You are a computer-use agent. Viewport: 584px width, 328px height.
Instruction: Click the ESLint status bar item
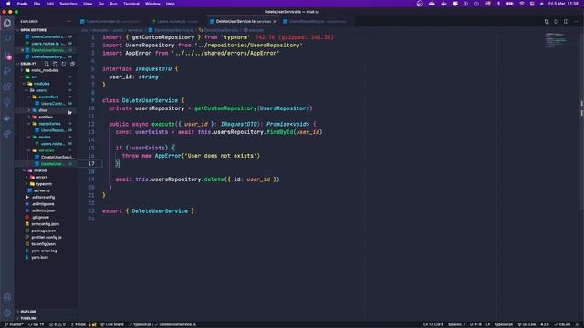[562, 324]
